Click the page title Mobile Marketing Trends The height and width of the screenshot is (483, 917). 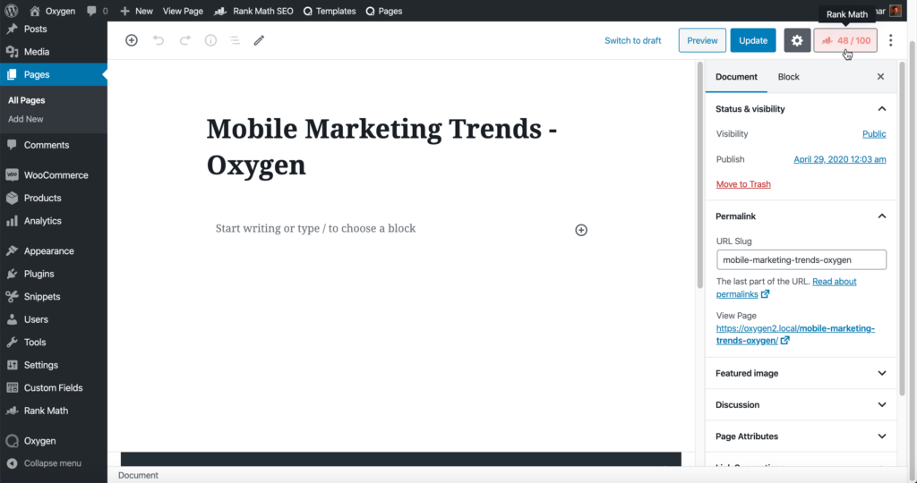coord(381,147)
